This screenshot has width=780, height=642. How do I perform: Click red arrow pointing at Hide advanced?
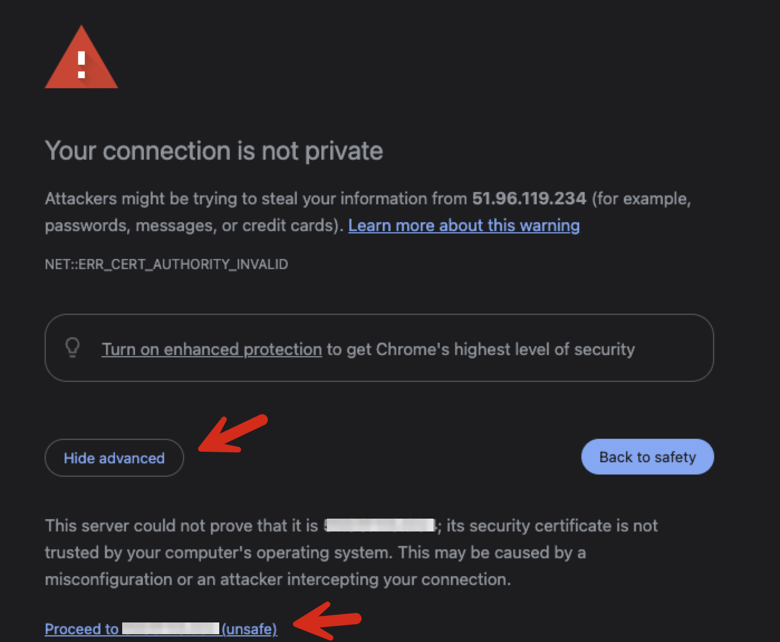pos(232,434)
